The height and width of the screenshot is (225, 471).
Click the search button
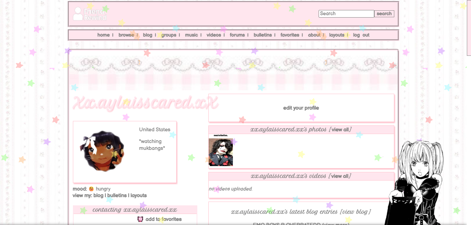pyautogui.click(x=384, y=14)
